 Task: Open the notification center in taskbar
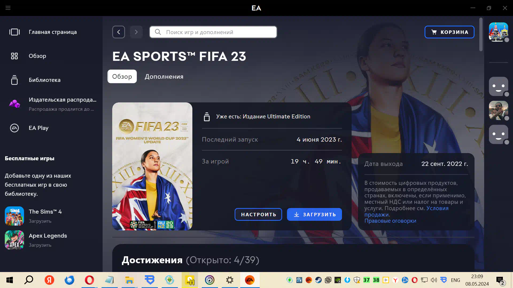(x=500, y=280)
